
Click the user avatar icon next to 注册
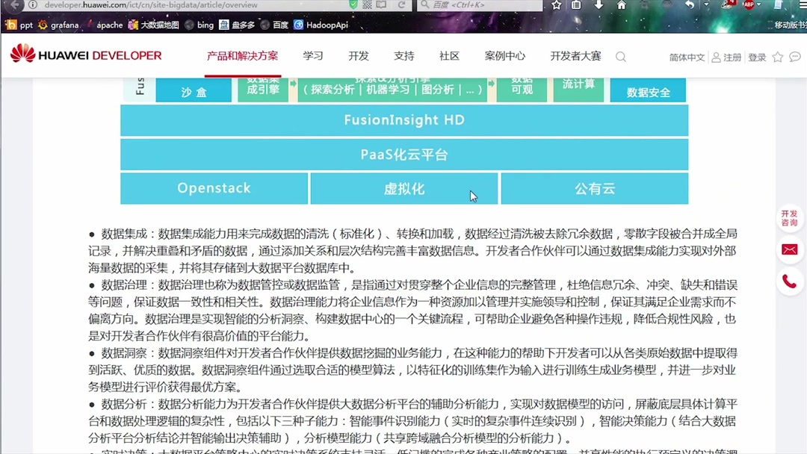click(x=716, y=57)
